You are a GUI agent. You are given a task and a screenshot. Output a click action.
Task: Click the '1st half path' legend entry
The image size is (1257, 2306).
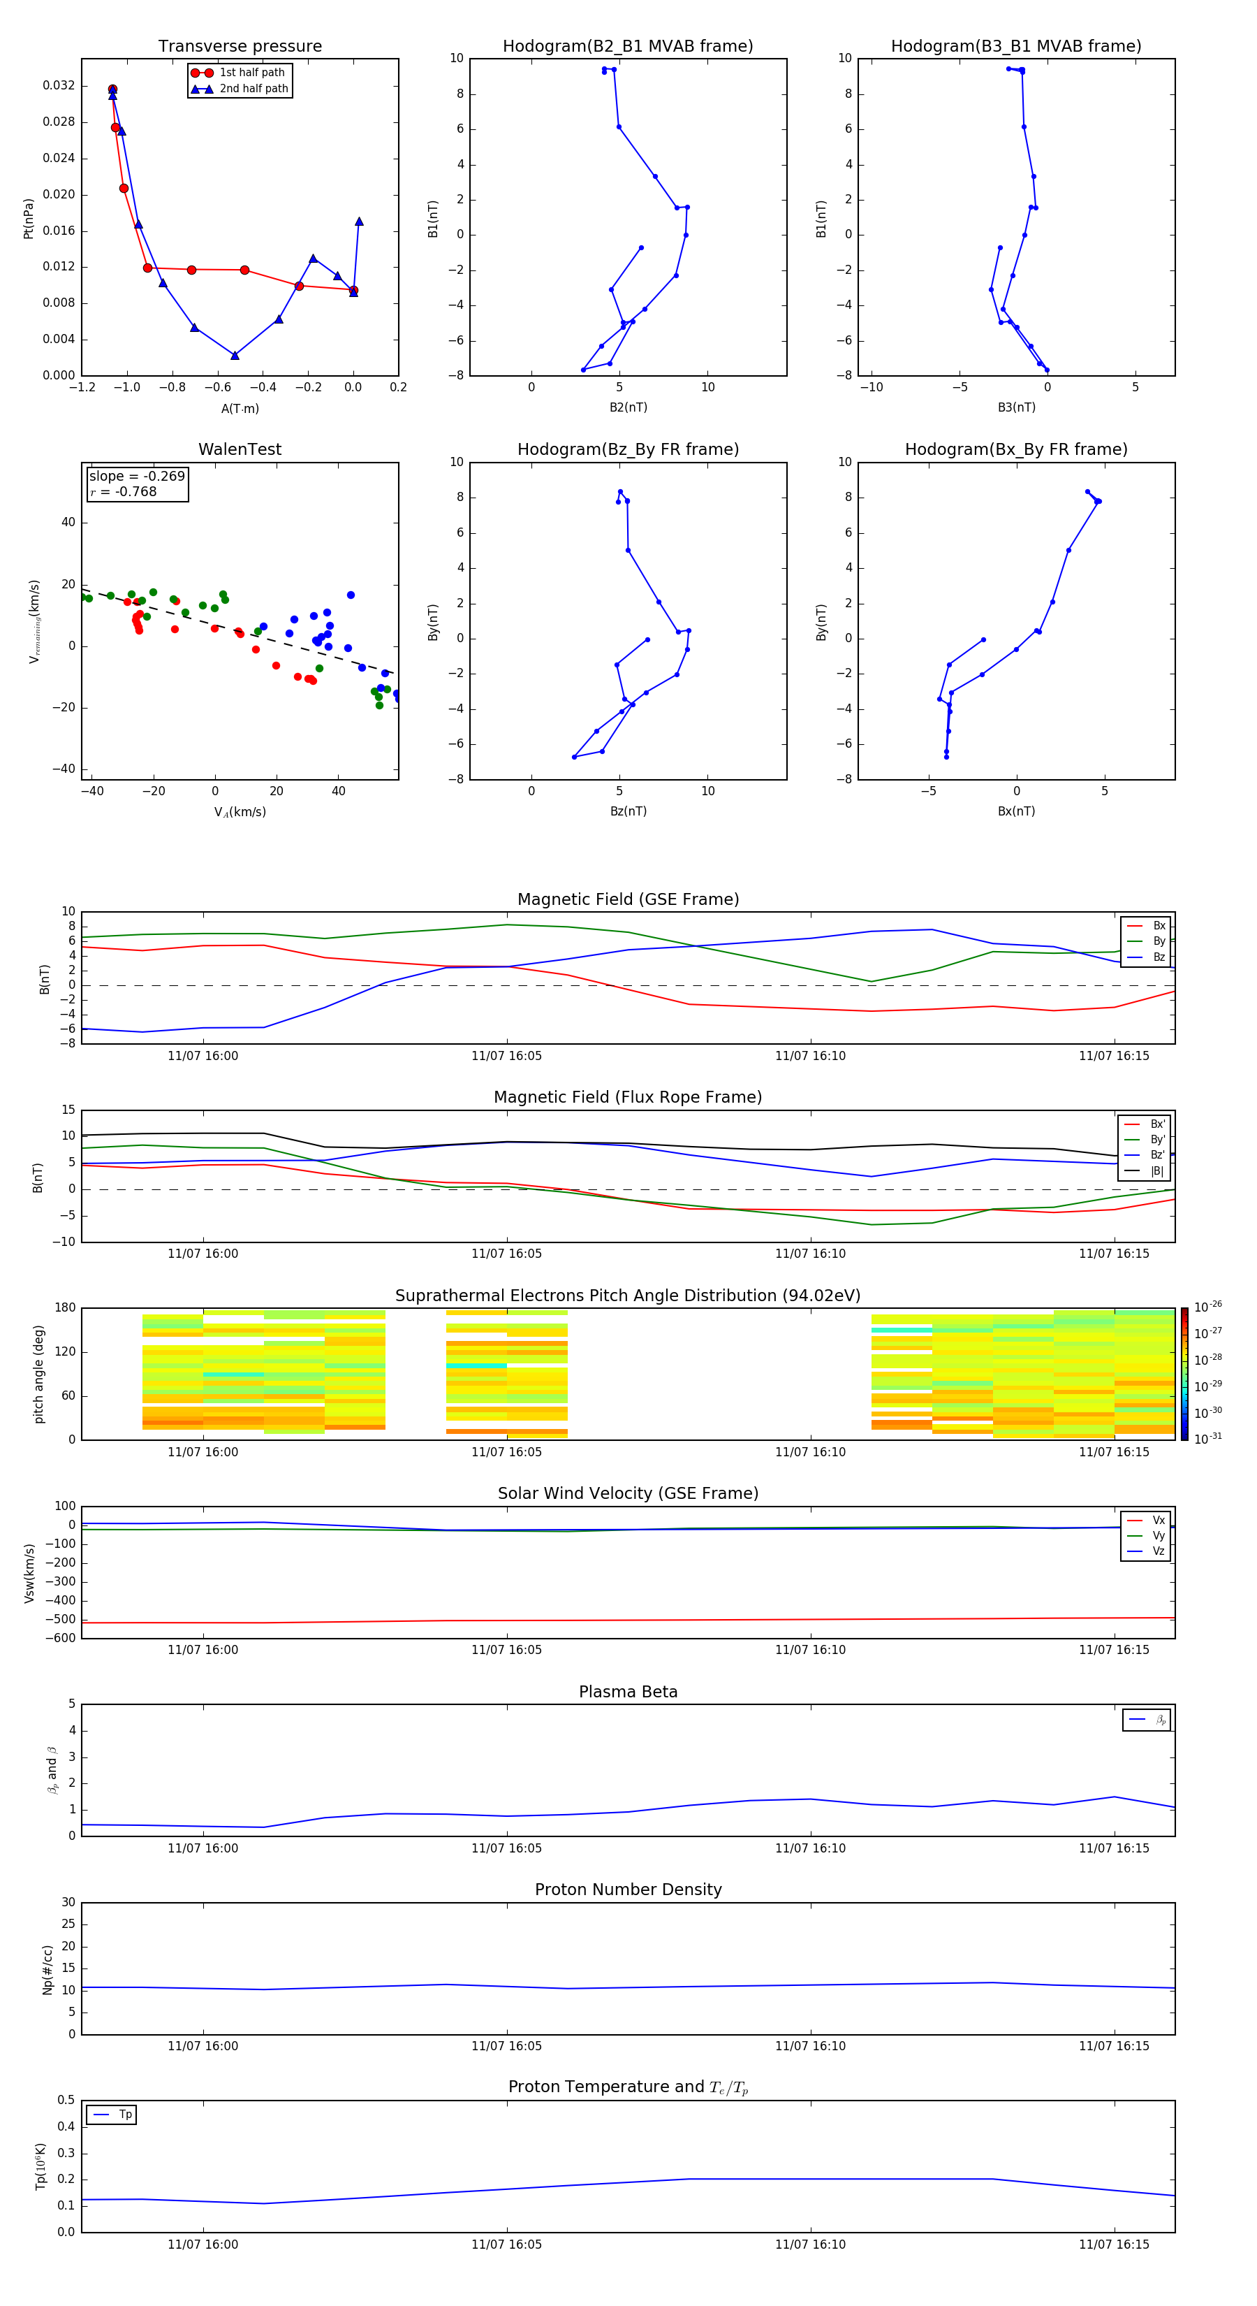point(238,73)
